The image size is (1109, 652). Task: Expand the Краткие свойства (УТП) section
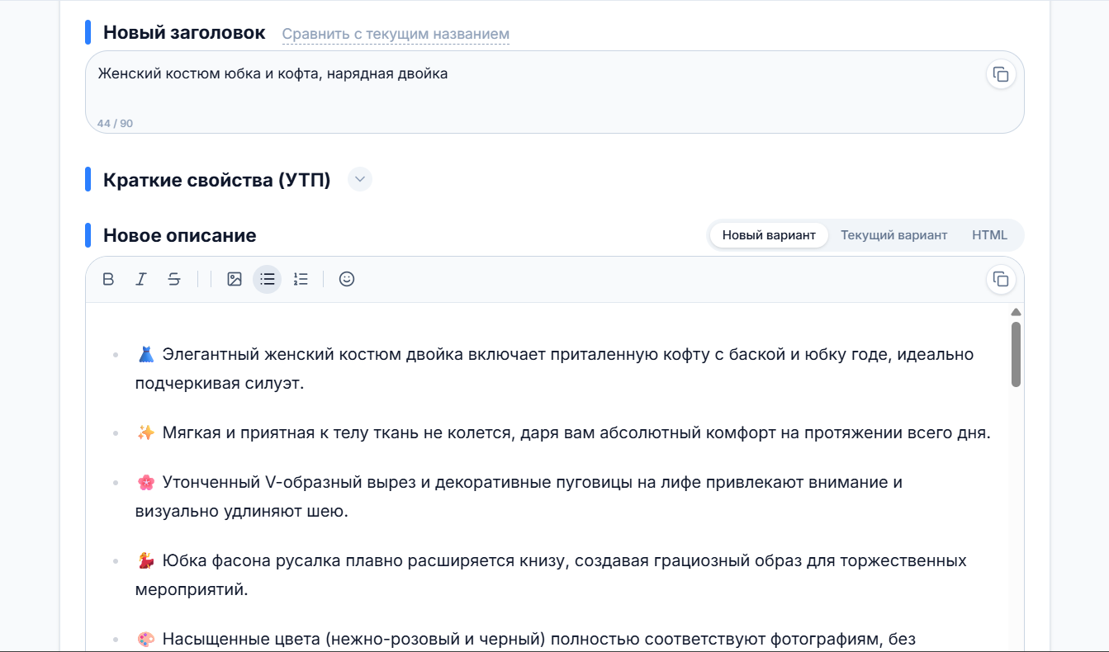pos(360,179)
